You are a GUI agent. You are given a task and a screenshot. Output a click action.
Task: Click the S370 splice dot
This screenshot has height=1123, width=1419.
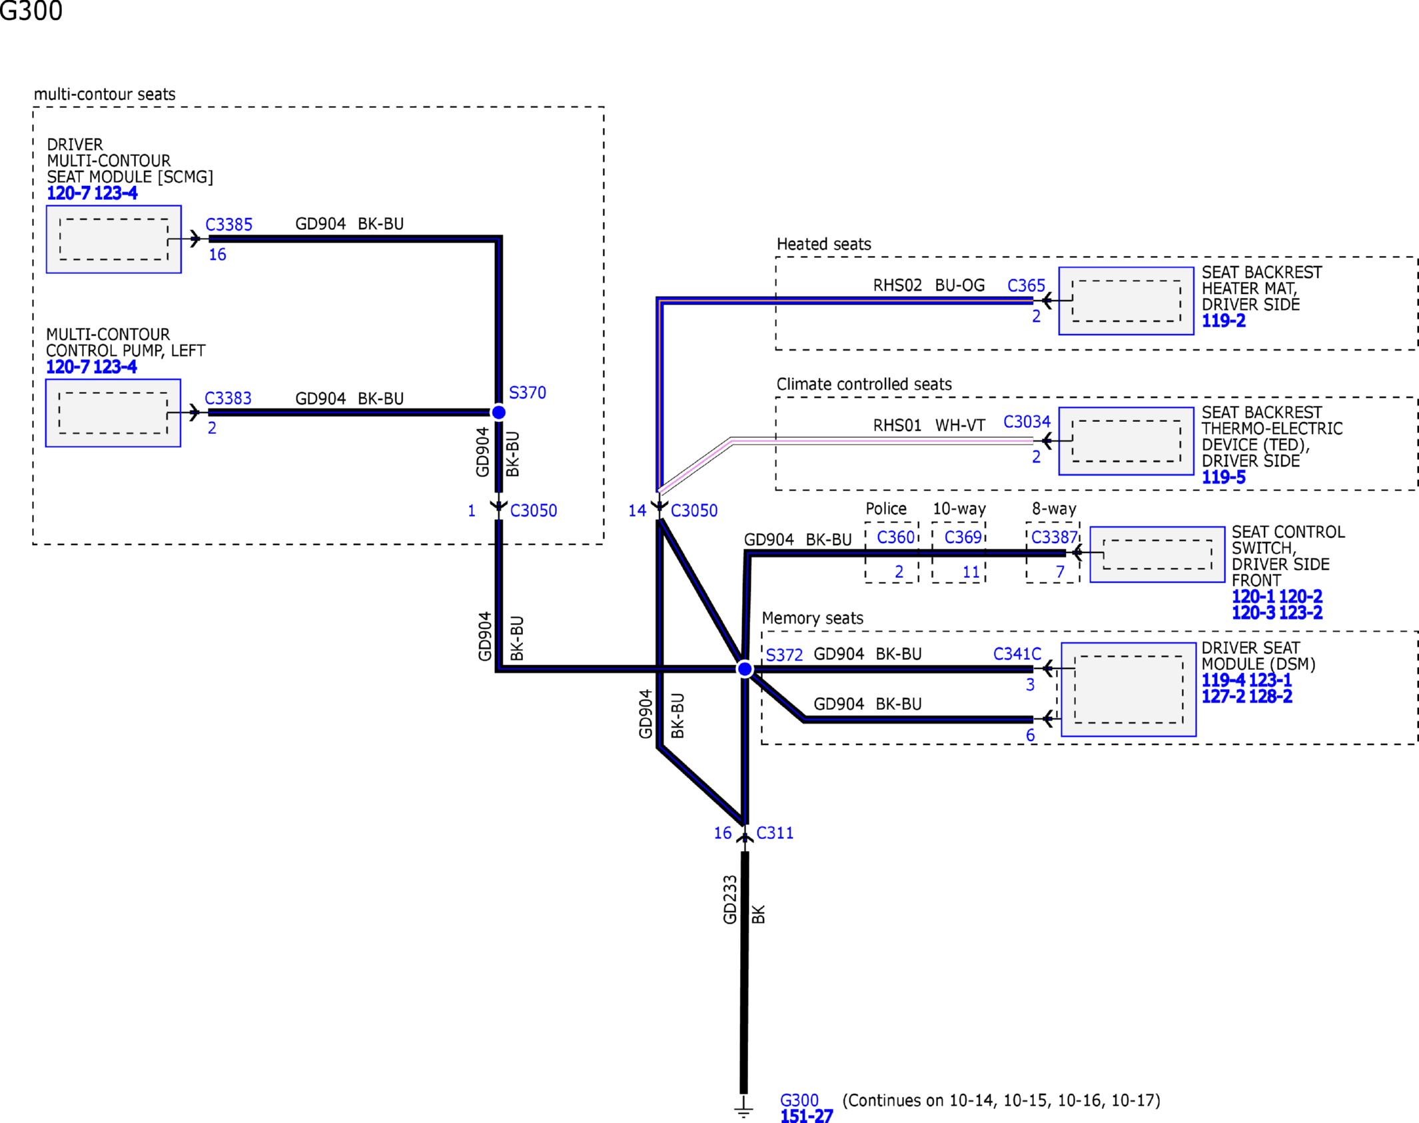coord(498,413)
